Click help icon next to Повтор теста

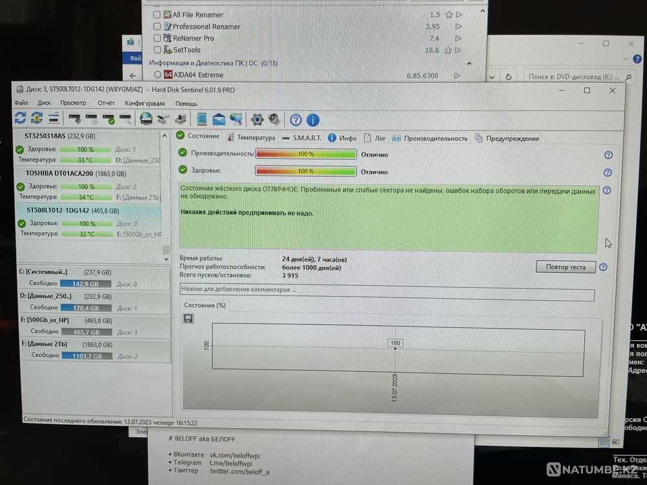coord(603,267)
